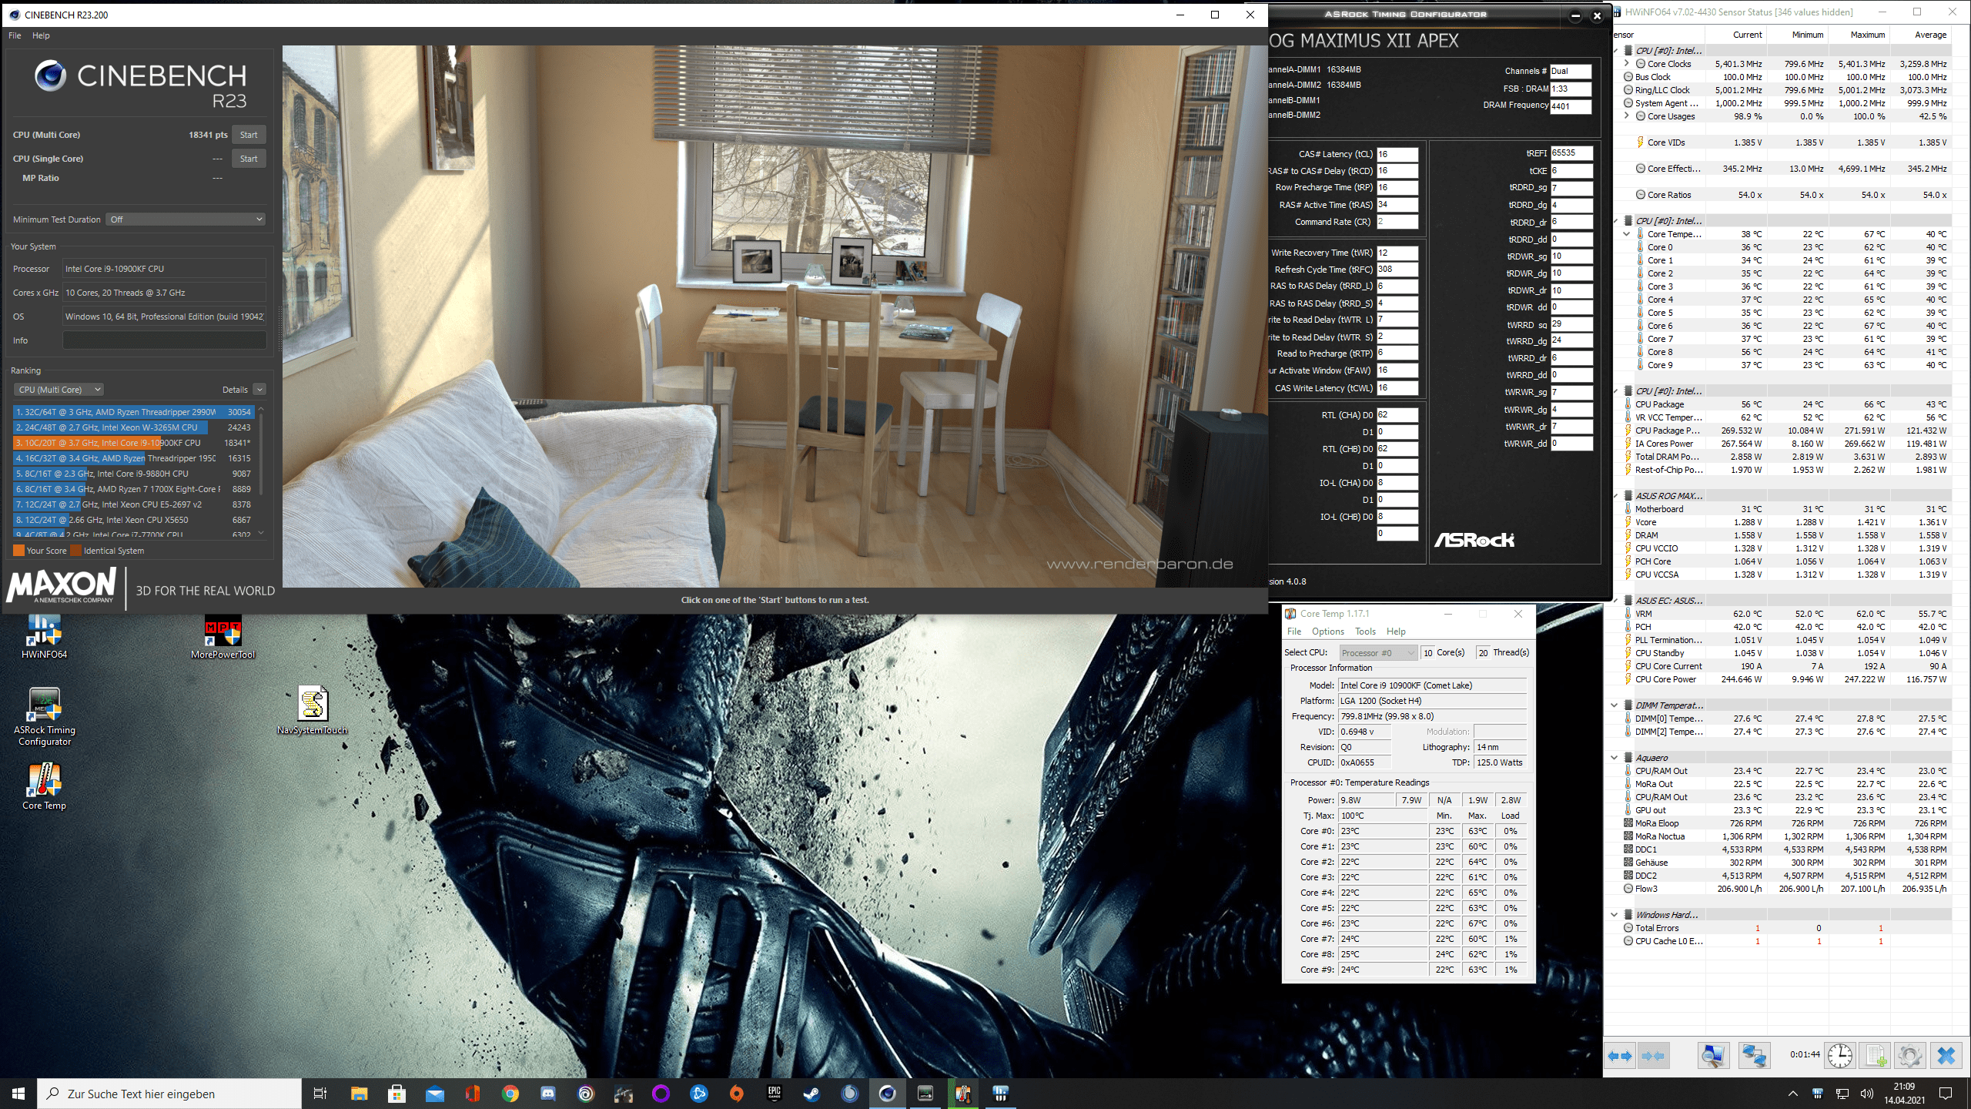Click the taskbar clock showing 21:09

coord(1904,1093)
